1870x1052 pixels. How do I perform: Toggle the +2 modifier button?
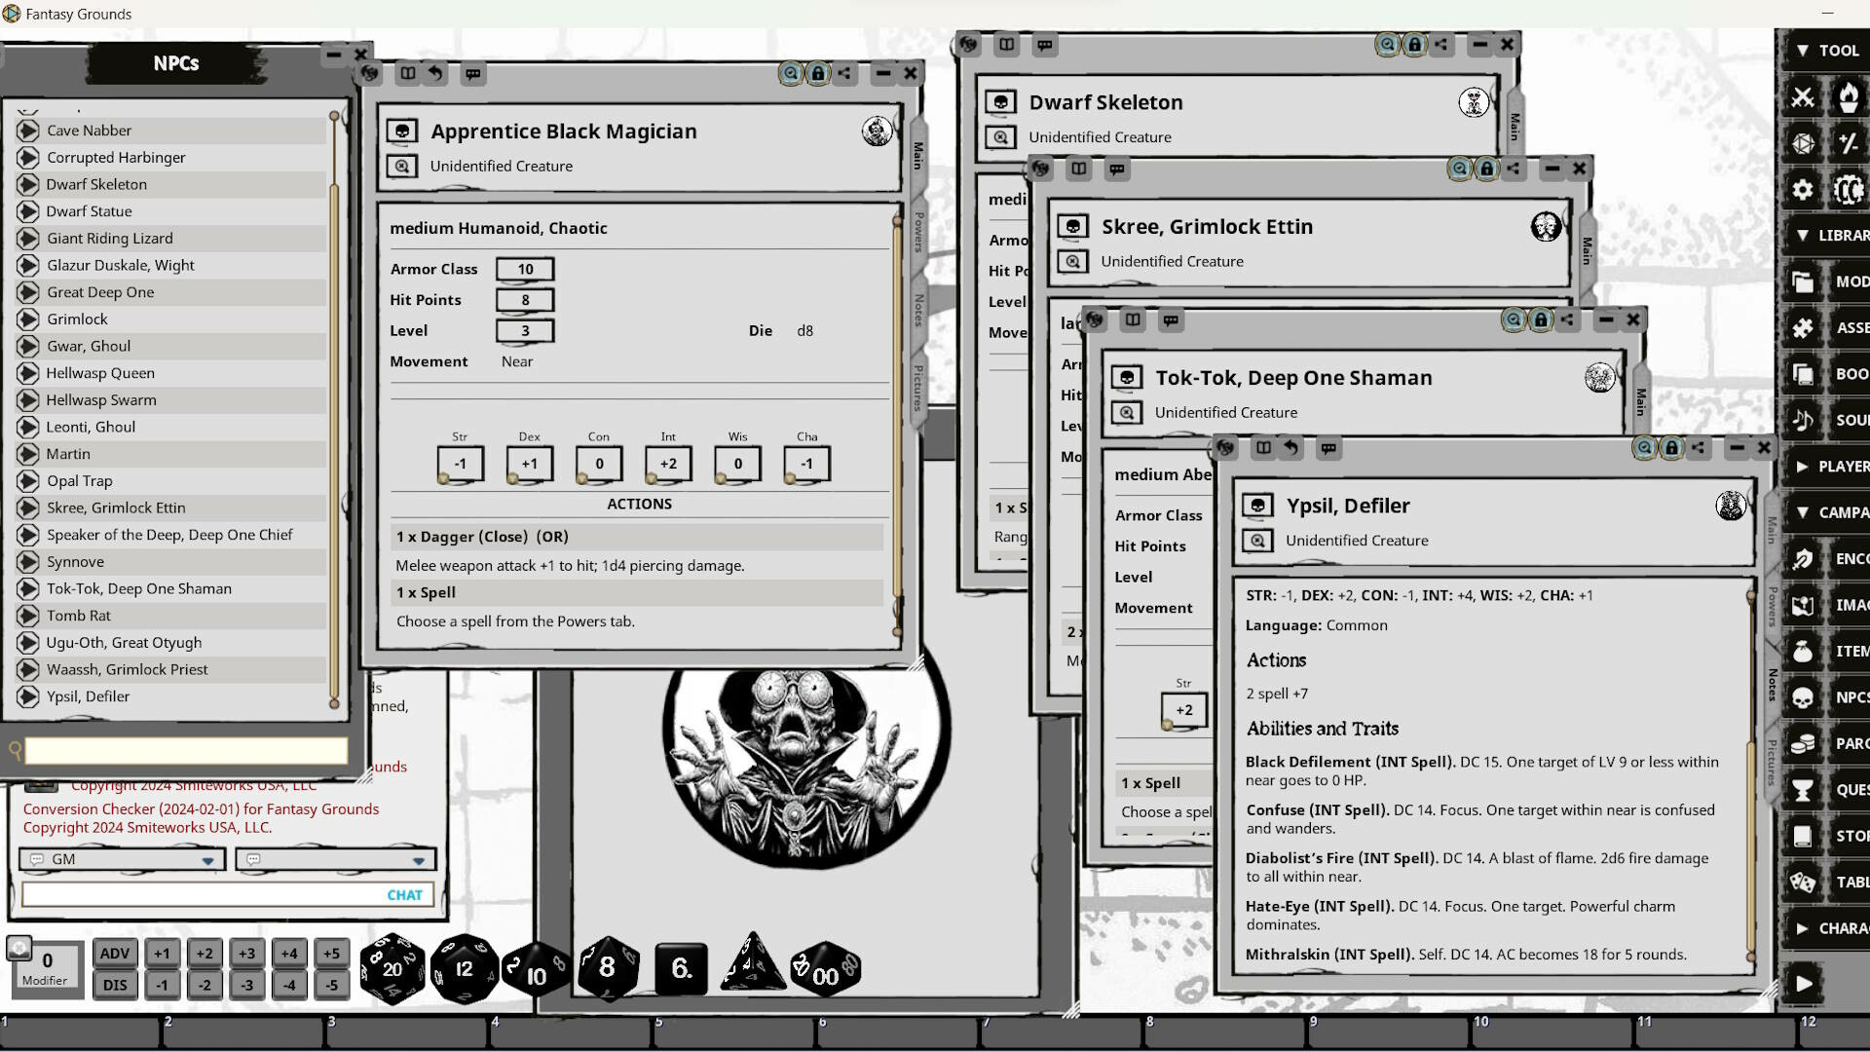coord(204,954)
